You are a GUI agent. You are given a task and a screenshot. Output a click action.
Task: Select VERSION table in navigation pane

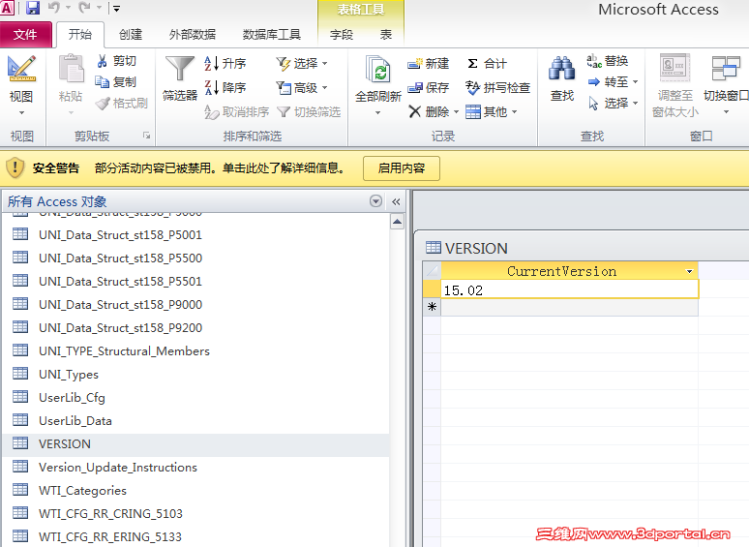click(195, 443)
